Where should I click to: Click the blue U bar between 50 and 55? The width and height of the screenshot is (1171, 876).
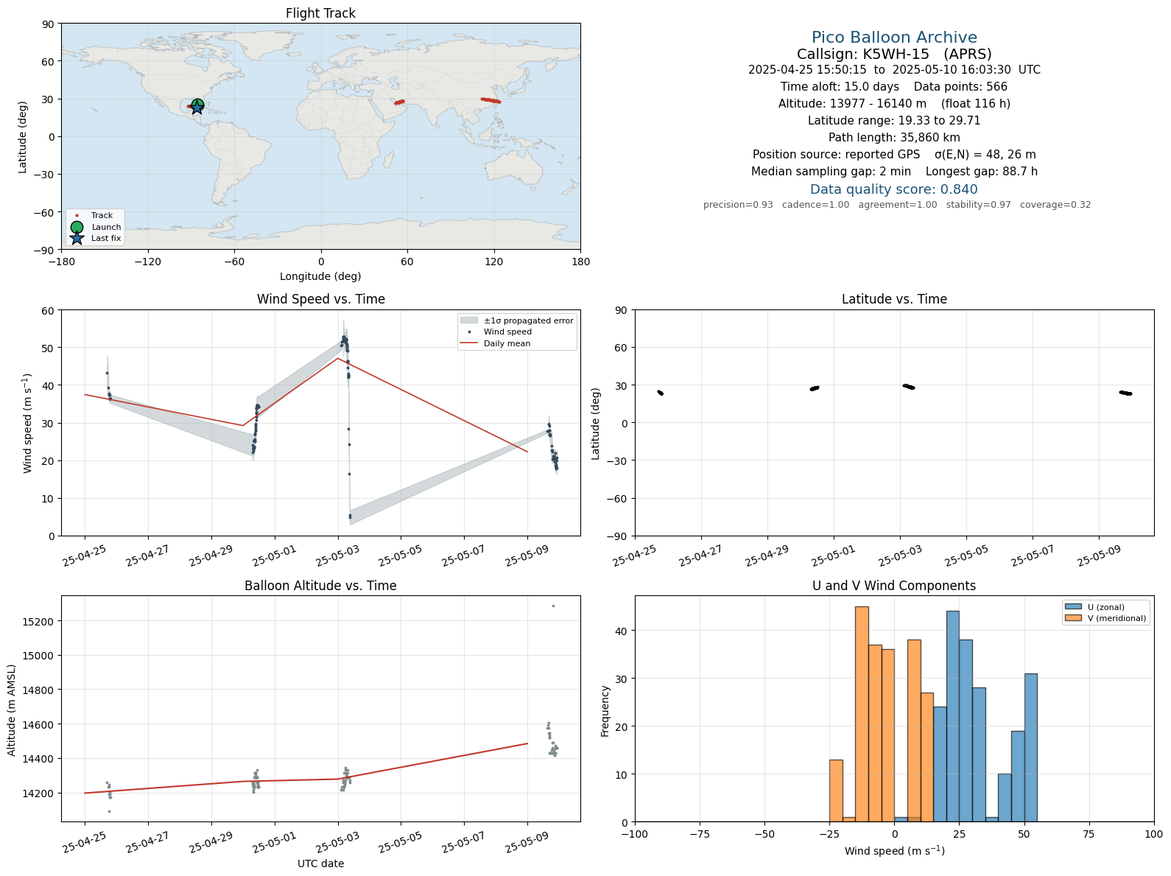(1030, 748)
